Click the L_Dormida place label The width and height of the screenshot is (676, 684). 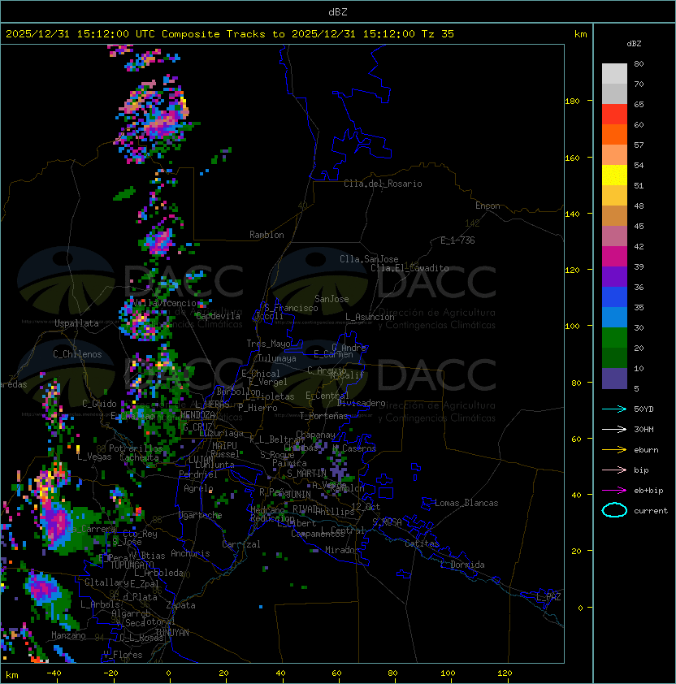click(x=462, y=565)
